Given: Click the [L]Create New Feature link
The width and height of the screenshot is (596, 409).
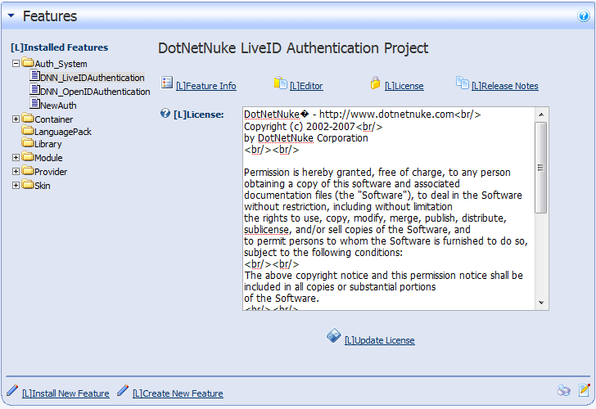Looking at the screenshot, I should click(178, 393).
